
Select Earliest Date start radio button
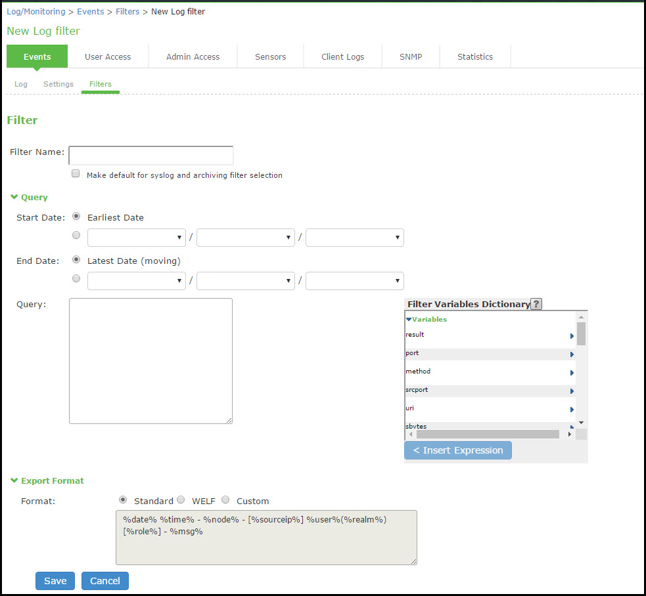click(76, 216)
